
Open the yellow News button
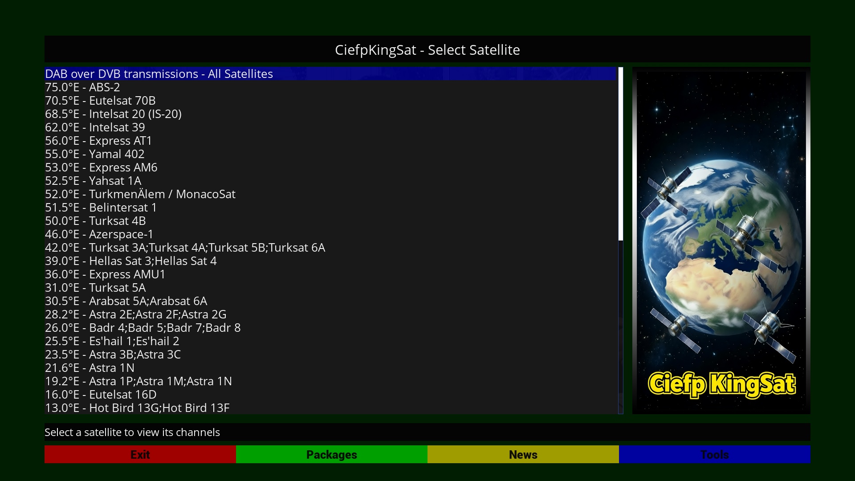click(523, 454)
